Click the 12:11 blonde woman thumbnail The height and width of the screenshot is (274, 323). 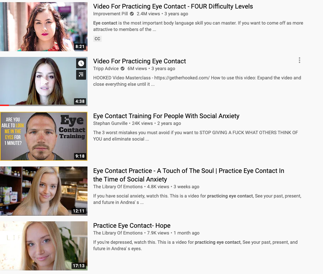tap(44, 191)
